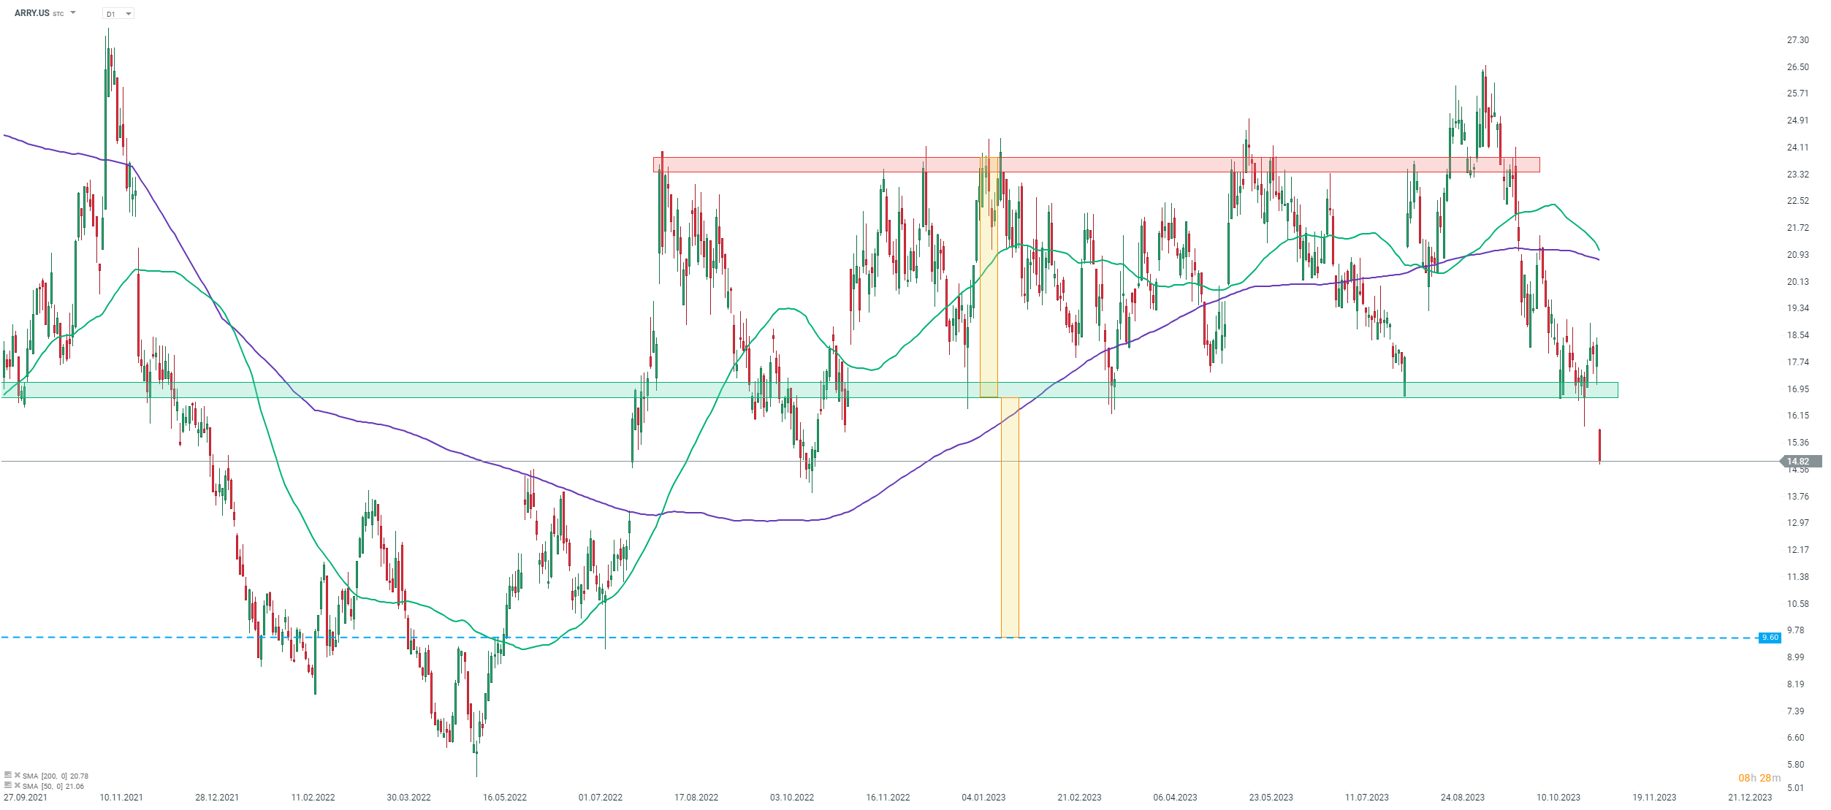Viewport: 1831px width, 810px height.
Task: Remove the SMA 50 indicator
Action: [x=18, y=785]
